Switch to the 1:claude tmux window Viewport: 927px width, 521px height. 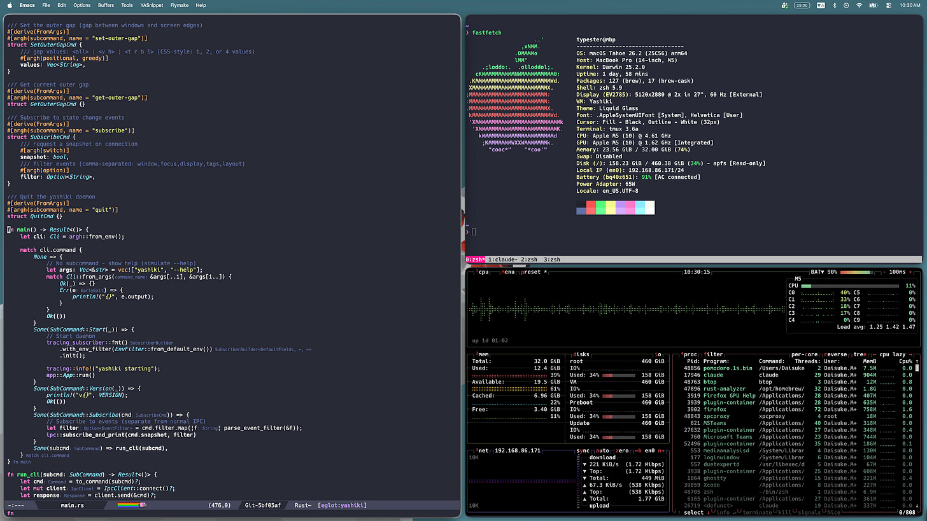504,260
